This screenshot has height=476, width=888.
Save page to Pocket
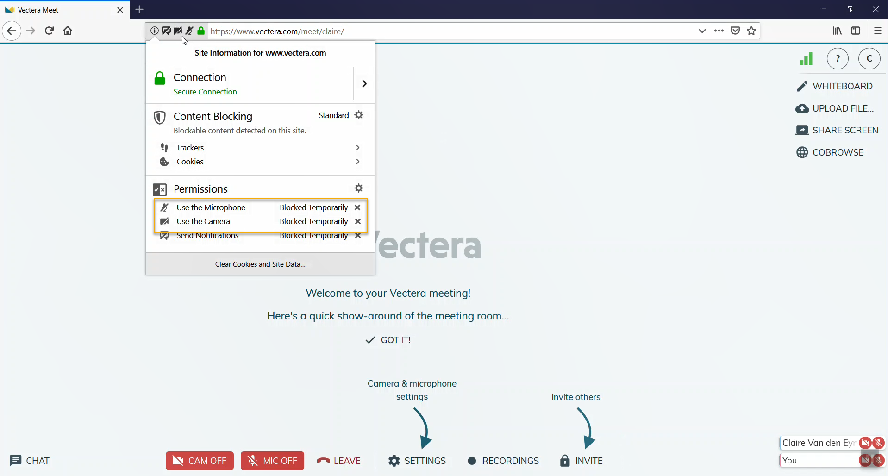click(x=735, y=31)
